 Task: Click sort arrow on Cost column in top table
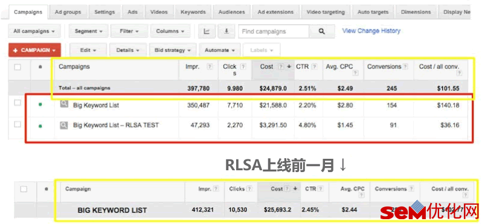click(x=289, y=66)
